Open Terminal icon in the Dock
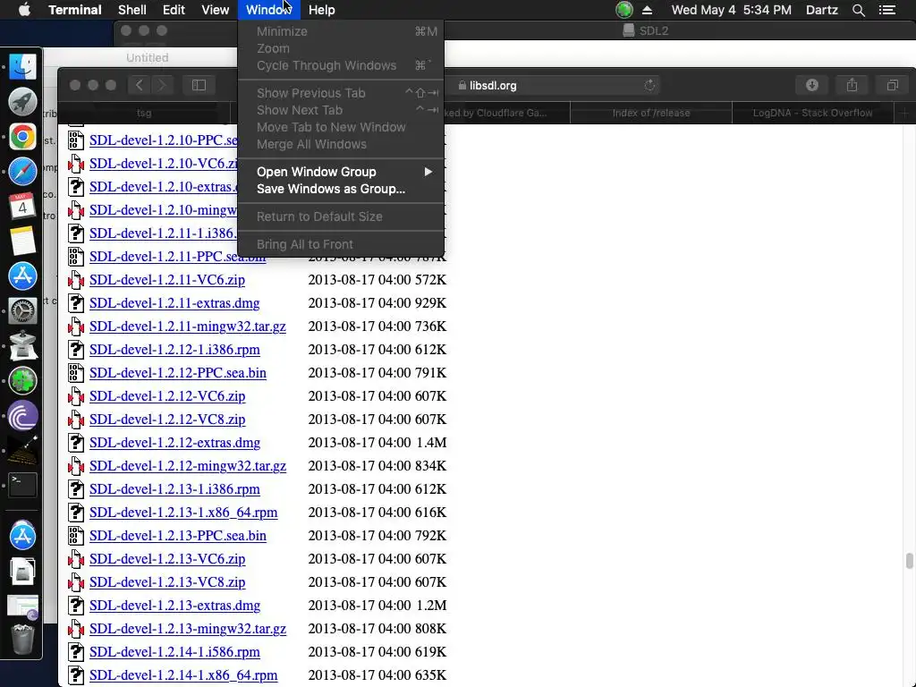The width and height of the screenshot is (916, 687). click(22, 485)
